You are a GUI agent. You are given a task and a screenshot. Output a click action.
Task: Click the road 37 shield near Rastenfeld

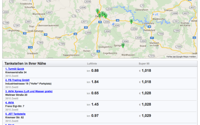[152, 38]
